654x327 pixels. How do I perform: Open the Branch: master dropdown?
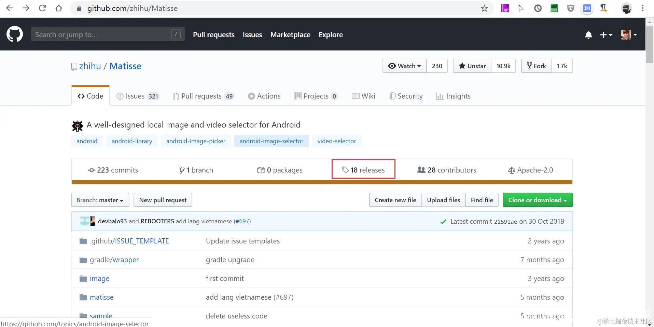point(100,200)
